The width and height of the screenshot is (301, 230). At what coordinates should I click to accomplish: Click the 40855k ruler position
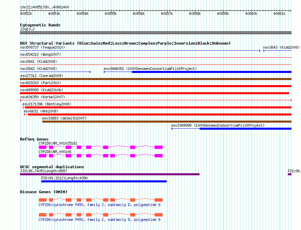click(x=111, y=14)
